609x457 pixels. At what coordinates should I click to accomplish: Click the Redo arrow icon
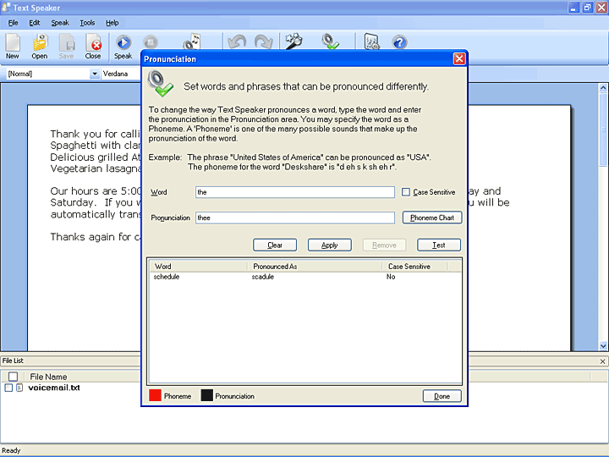pos(264,41)
